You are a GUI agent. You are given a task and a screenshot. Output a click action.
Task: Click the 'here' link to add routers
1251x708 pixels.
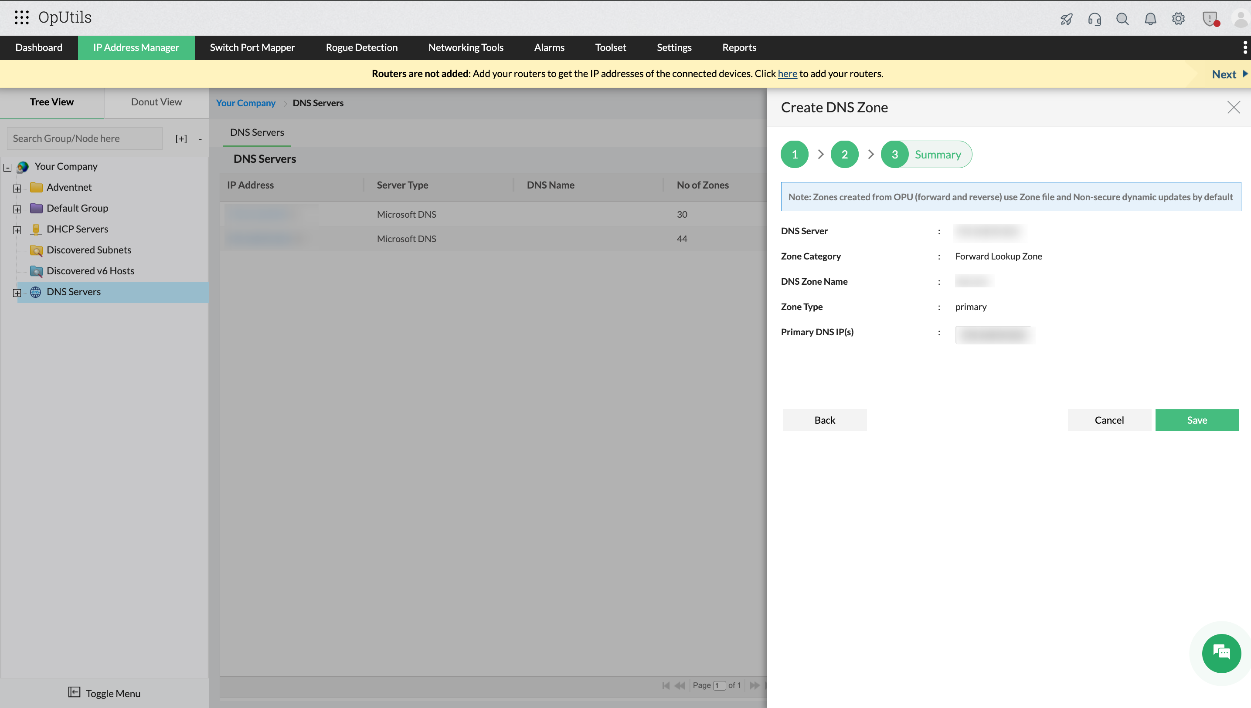pyautogui.click(x=787, y=74)
